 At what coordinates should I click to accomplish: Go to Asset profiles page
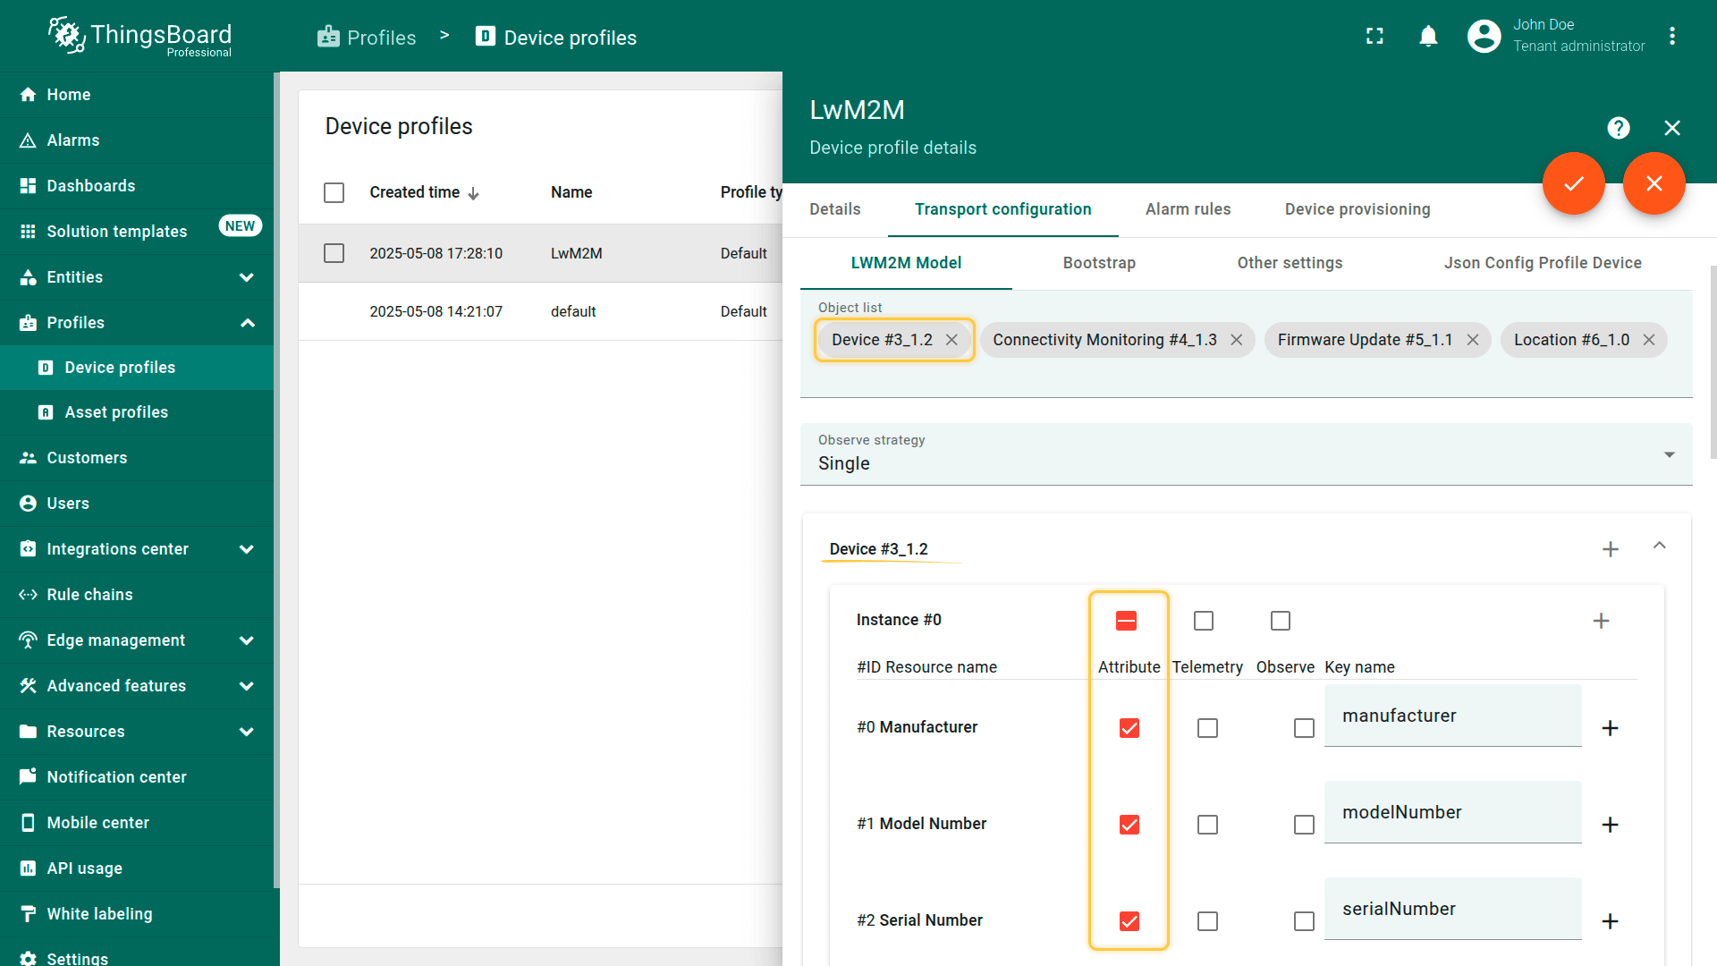coord(116,412)
